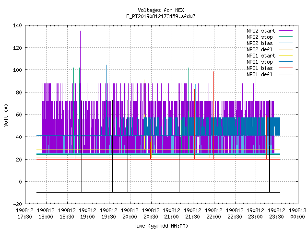Image resolution: width=307 pixels, height=230 pixels.
Task: Click the 'Voltages for MEX' chart title
Action: (x=161, y=10)
